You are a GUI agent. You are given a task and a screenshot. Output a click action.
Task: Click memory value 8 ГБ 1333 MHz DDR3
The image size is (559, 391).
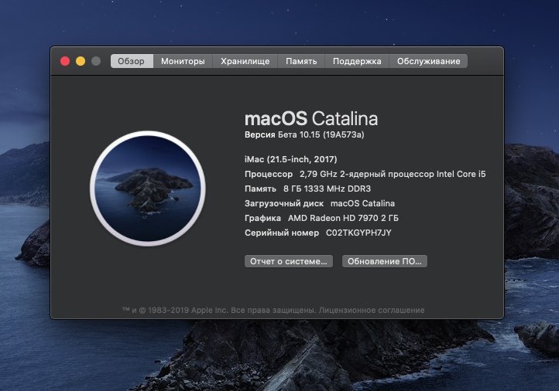point(327,189)
